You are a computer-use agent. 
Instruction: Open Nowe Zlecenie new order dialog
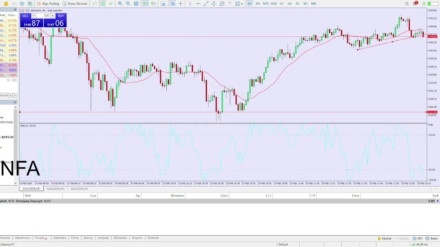75,3
